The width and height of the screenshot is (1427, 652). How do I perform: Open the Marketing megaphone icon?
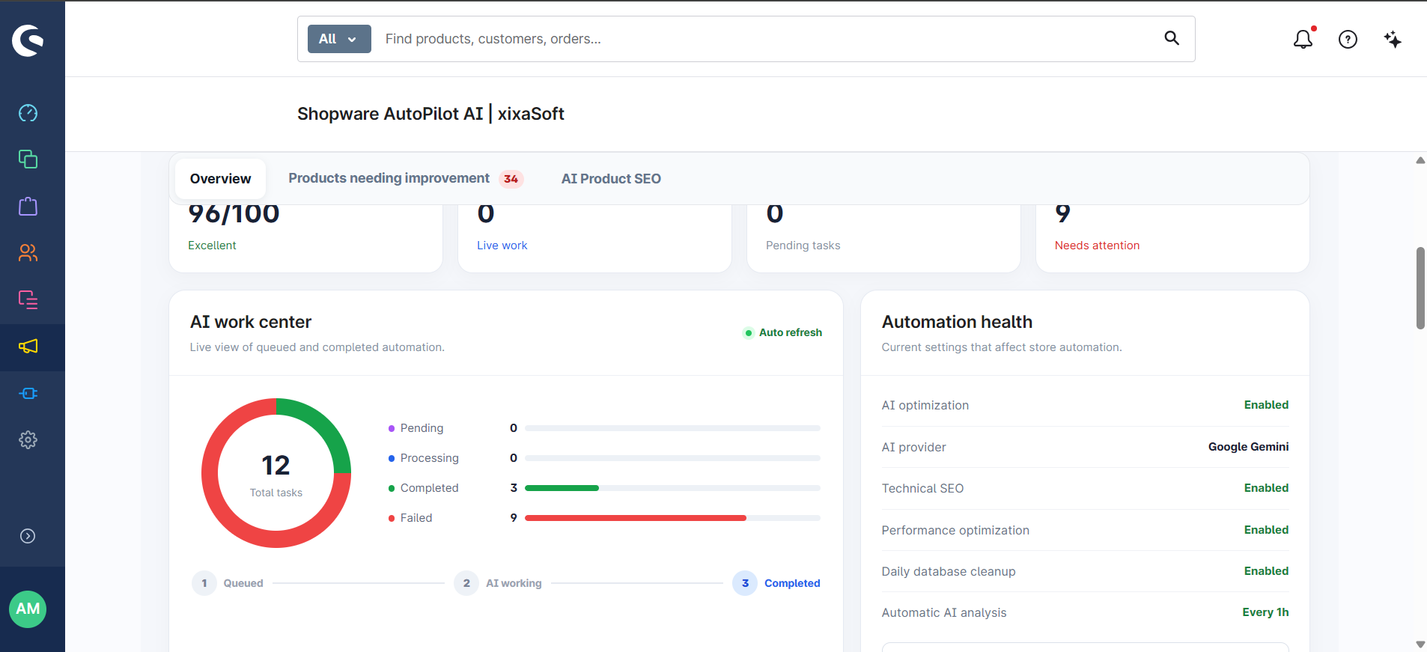(x=28, y=346)
